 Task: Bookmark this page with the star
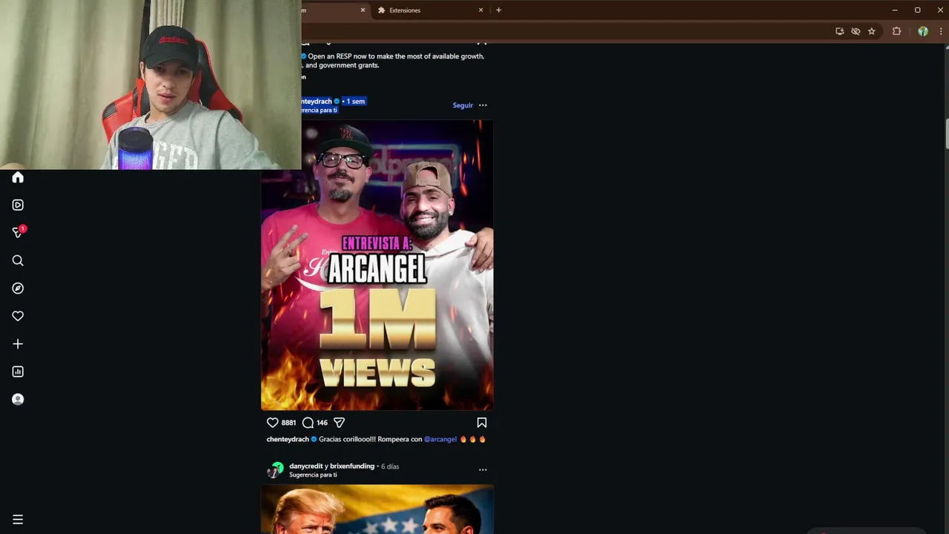pos(871,31)
